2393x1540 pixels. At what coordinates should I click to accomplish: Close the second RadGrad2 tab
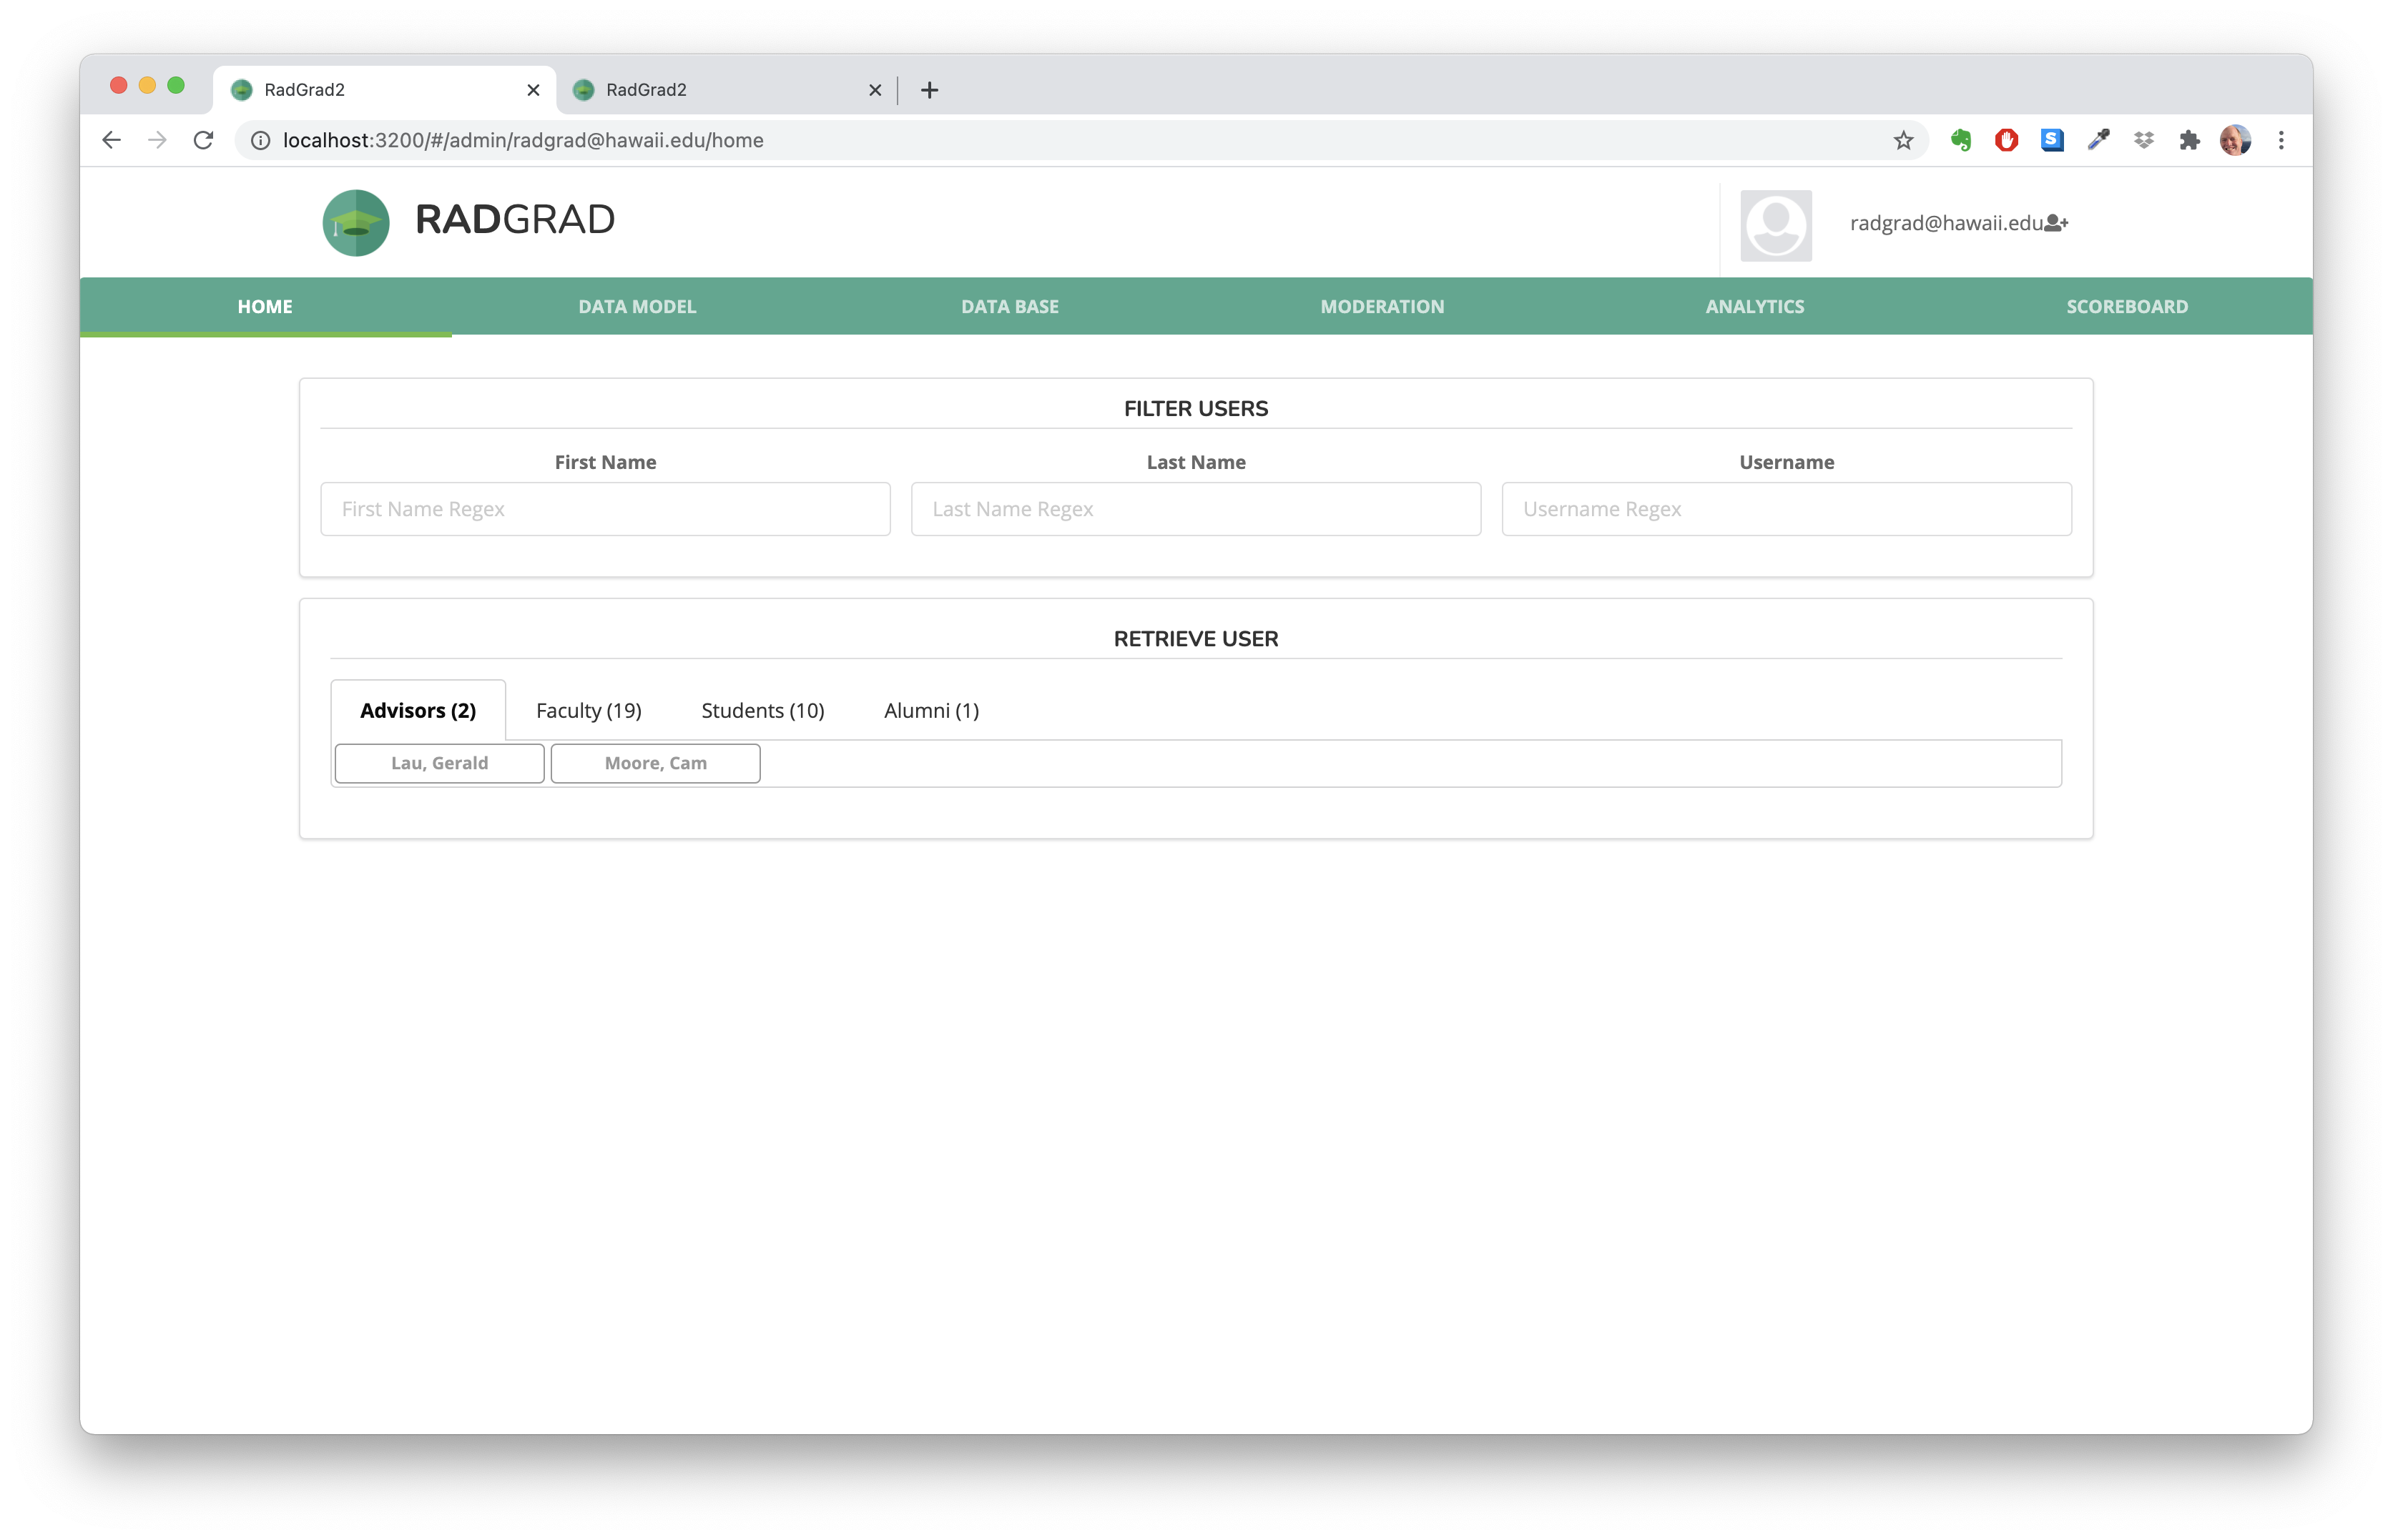[x=875, y=90]
